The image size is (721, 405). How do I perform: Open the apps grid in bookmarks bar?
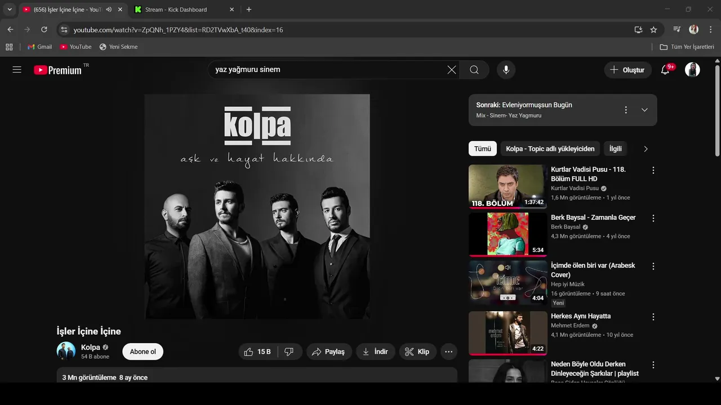coord(9,47)
